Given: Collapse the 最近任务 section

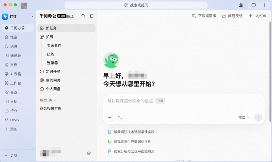Looking at the screenshot, I should click(48, 100).
